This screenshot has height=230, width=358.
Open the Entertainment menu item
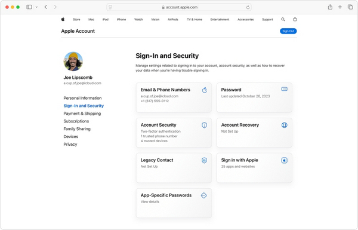pos(220,20)
